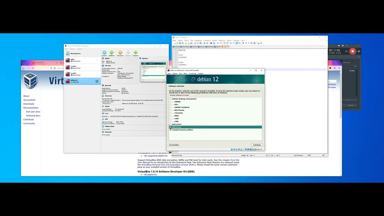384x216 pixels.
Task: Check the LXQt option
Action: coord(170,121)
